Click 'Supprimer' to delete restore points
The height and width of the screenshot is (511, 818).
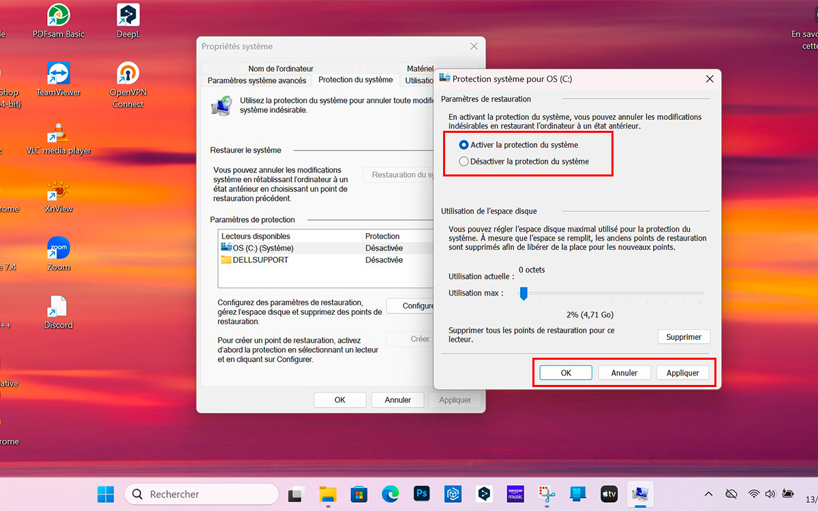point(684,337)
